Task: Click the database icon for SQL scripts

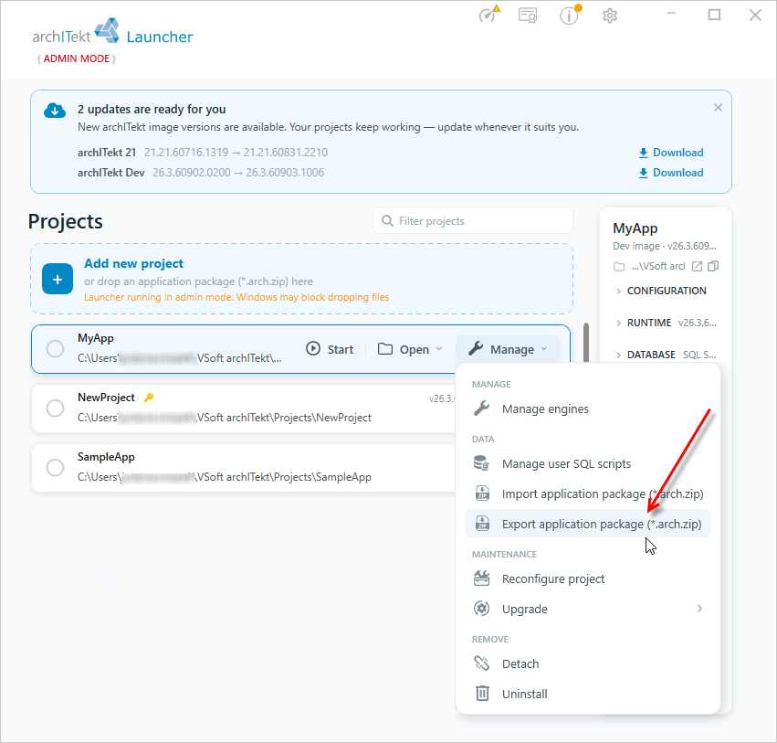Action: (482, 463)
